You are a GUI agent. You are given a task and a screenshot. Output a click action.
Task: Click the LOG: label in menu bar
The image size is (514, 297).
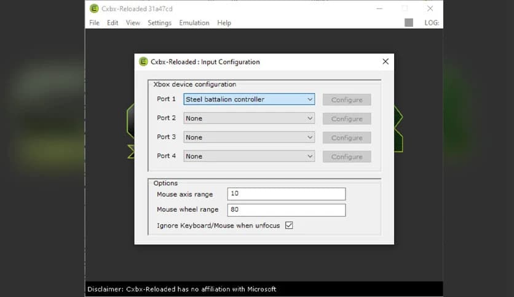432,23
